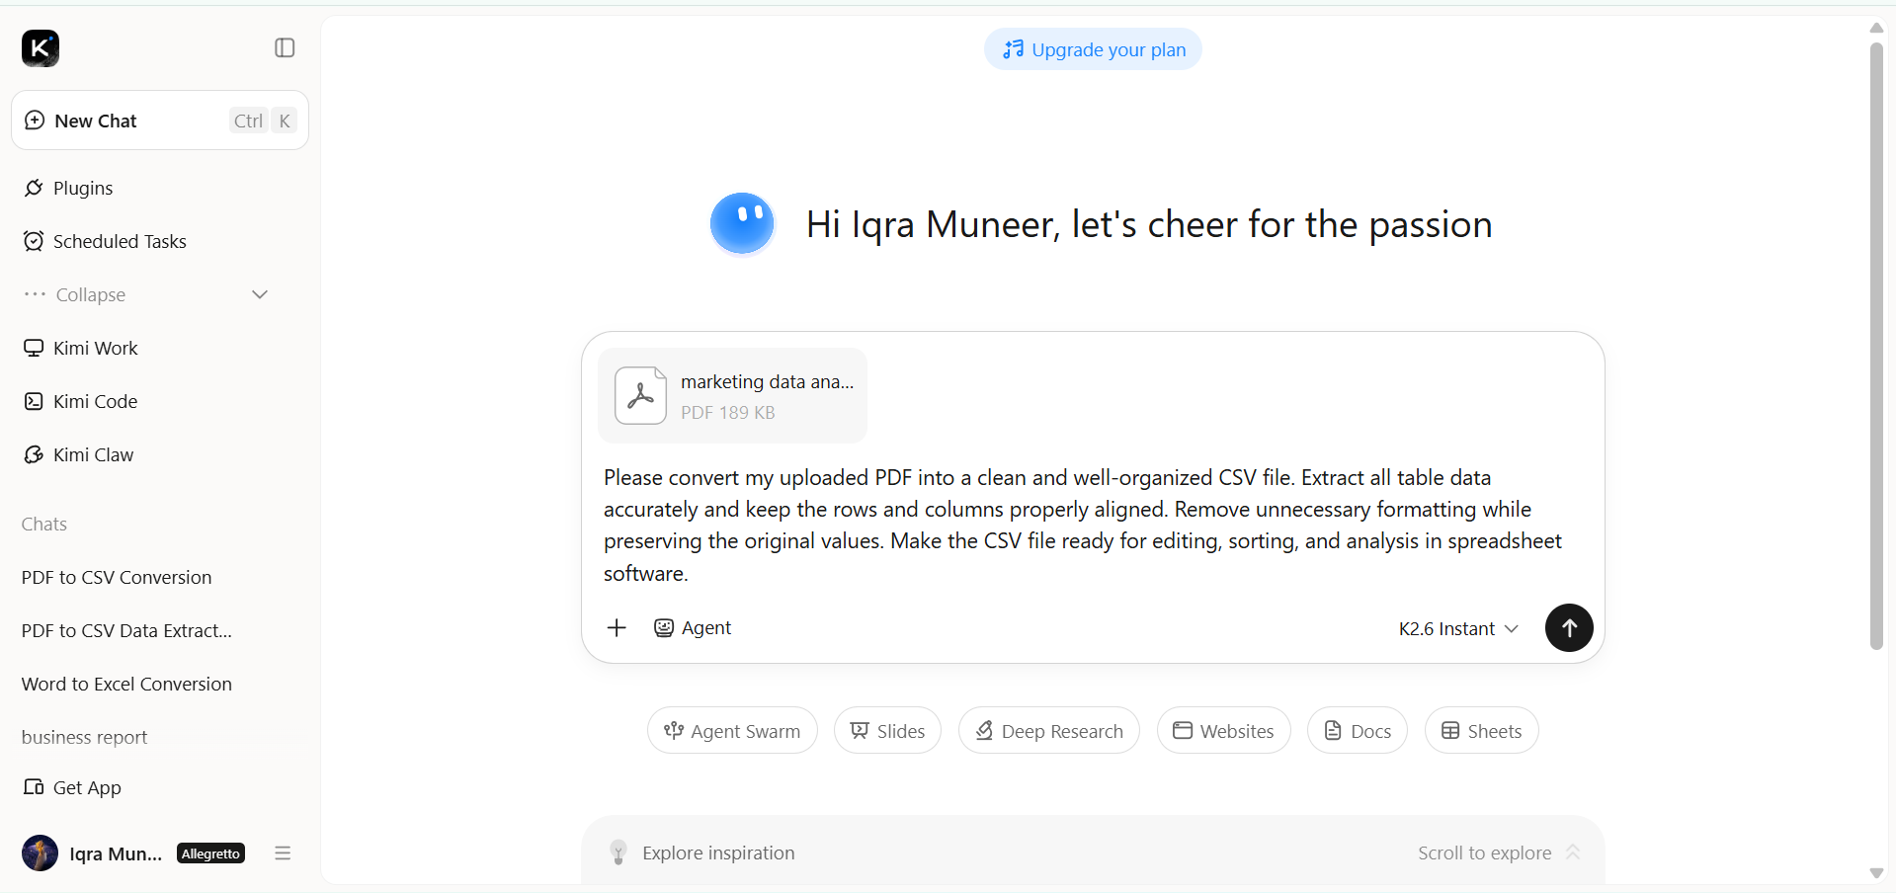This screenshot has height=893, width=1896.
Task: Click the Kimi logo icon
Action: [x=41, y=47]
